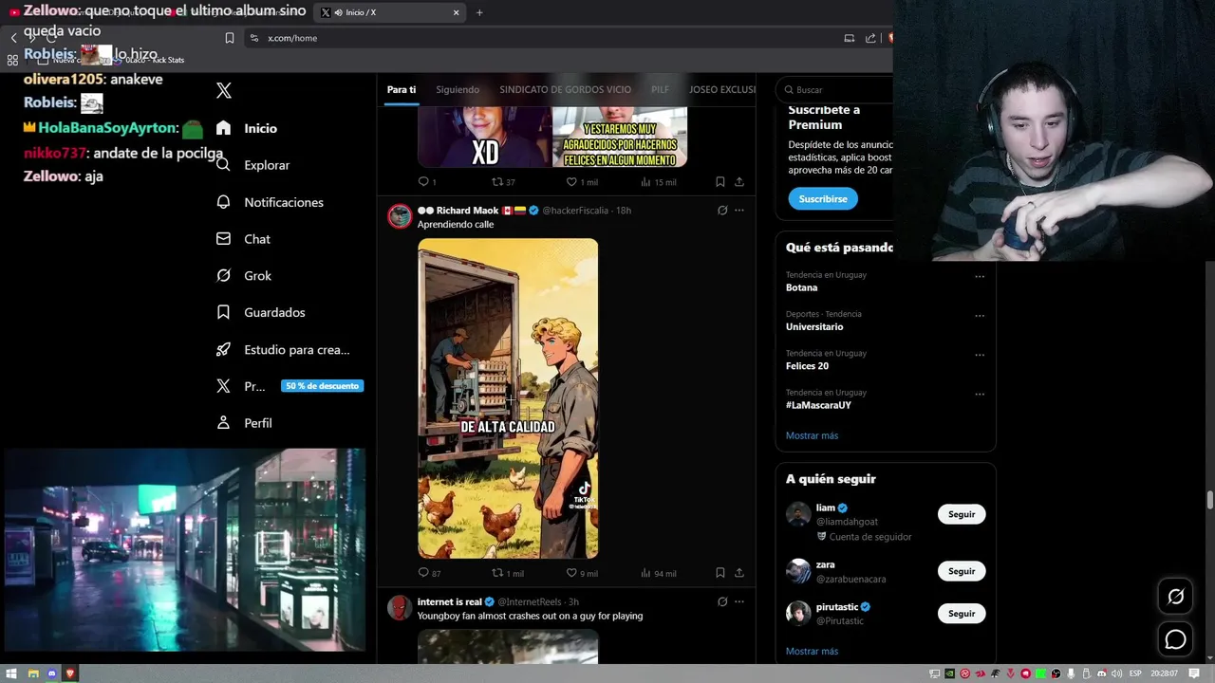Play the De Alta Calidad video
1215x683 pixels.
coord(508,398)
